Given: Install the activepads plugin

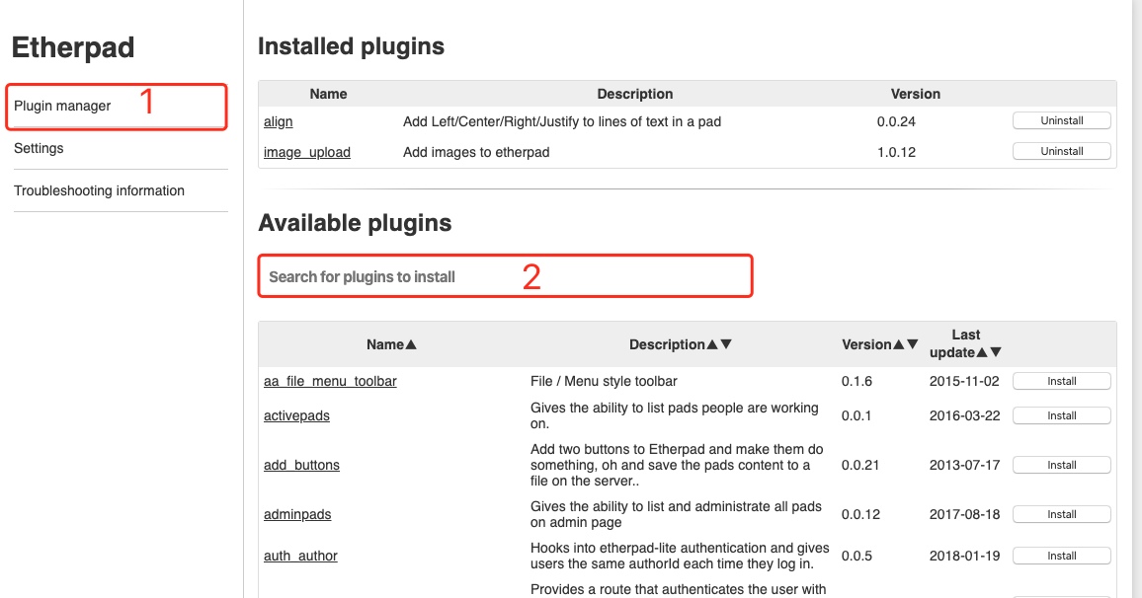Looking at the screenshot, I should (1062, 415).
